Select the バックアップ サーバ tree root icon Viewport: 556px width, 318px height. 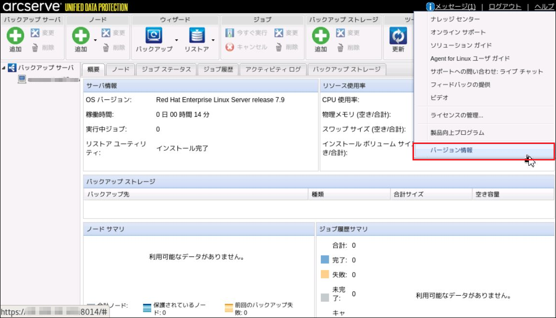(x=12, y=68)
